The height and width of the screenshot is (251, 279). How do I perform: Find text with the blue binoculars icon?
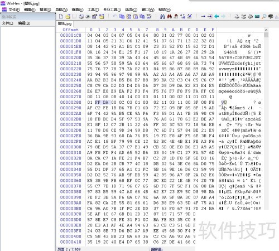pos(162,17)
